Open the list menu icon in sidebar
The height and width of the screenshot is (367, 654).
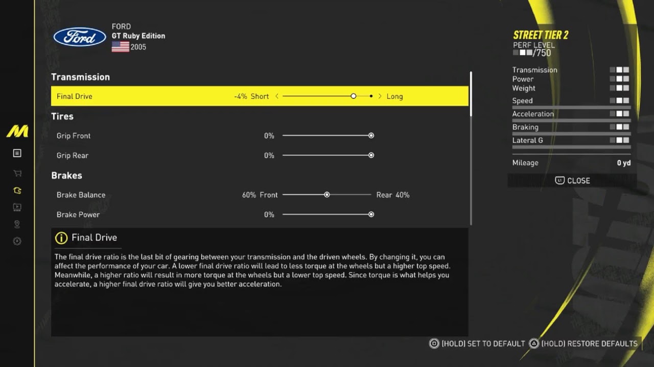(x=17, y=153)
